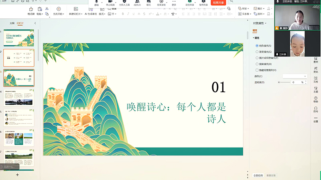Open the Format Painter (格式刷) tool
This screenshot has height=180, width=321.
(x=31, y=10)
